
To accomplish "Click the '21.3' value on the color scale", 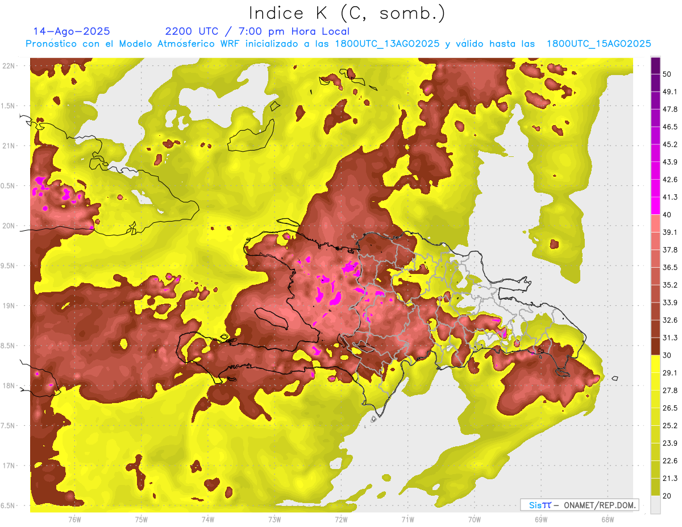I will point(671,479).
